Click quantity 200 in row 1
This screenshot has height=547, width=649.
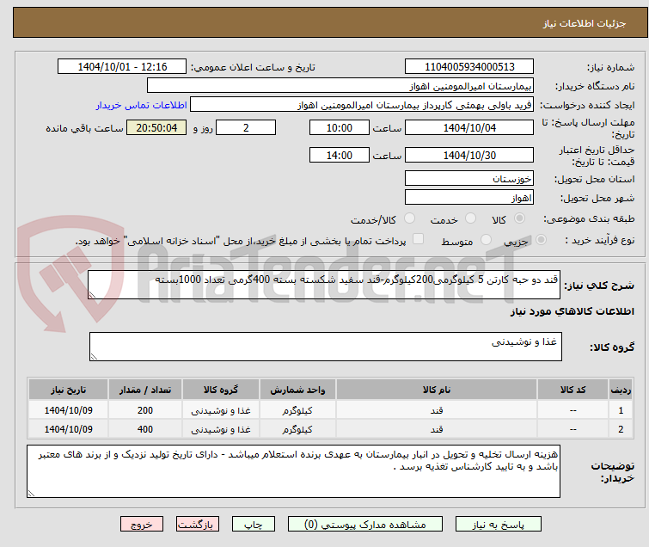click(x=145, y=410)
